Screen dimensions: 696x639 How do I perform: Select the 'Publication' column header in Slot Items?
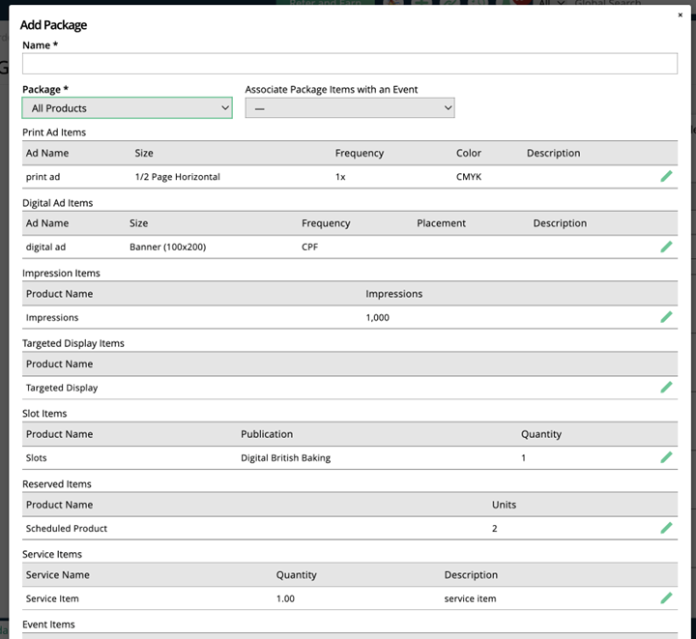coord(267,433)
